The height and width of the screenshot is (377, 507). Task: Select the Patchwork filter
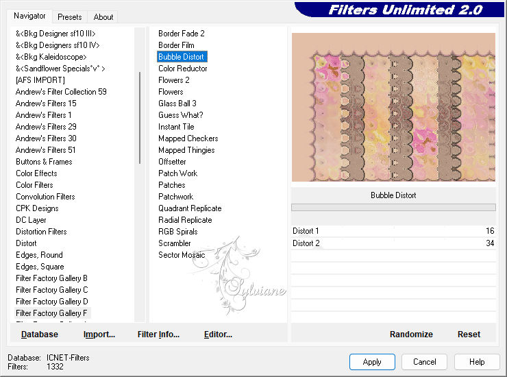click(176, 197)
